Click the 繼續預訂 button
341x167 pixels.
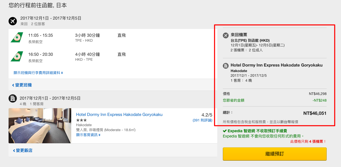pyautogui.click(x=275, y=154)
